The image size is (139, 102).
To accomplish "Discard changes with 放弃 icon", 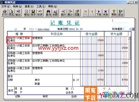I will pyautogui.click(x=40, y=13).
